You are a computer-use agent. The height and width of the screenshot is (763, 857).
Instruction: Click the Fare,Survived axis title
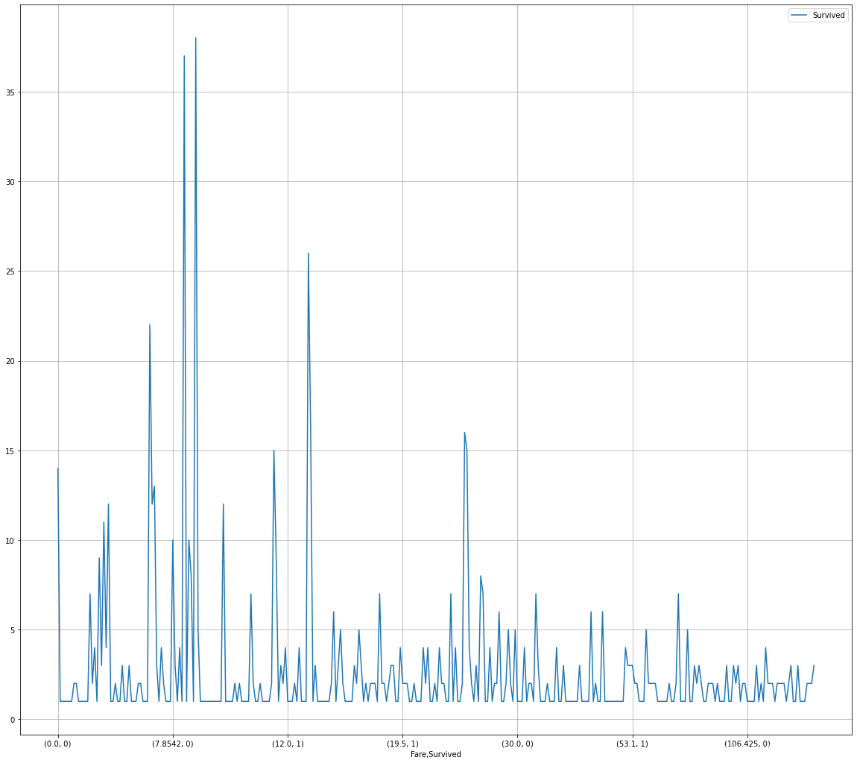[x=436, y=754]
